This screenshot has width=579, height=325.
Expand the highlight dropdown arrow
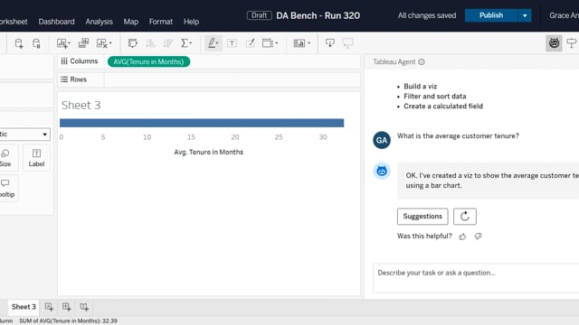click(217, 43)
